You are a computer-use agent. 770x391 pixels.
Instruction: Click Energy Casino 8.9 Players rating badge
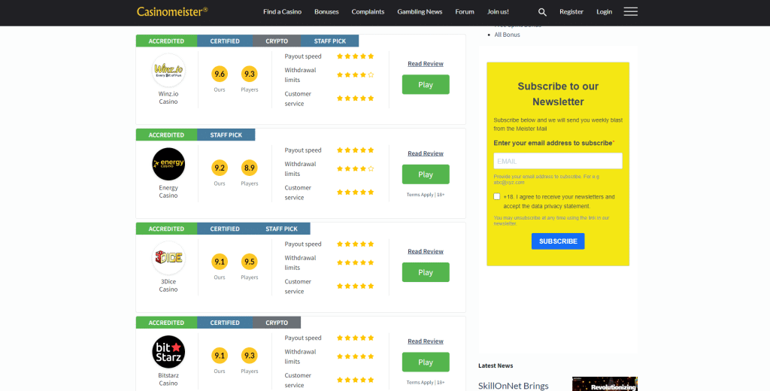[x=250, y=168]
